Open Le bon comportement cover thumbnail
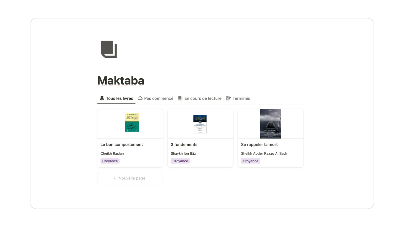Image resolution: width=404 pixels, height=227 pixels. 132,122
